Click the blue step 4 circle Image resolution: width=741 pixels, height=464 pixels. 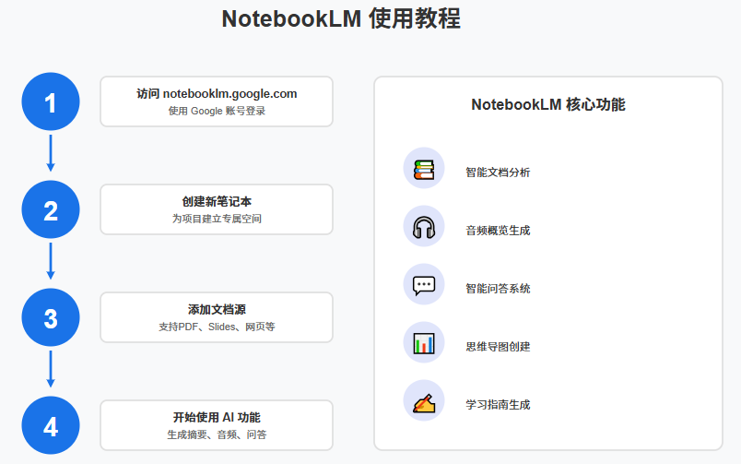click(51, 425)
